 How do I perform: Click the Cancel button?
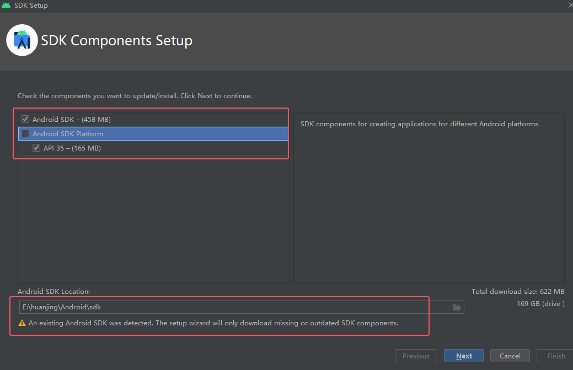510,356
